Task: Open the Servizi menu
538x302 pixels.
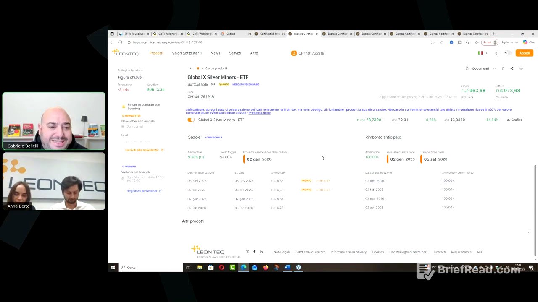Action: pos(235,53)
